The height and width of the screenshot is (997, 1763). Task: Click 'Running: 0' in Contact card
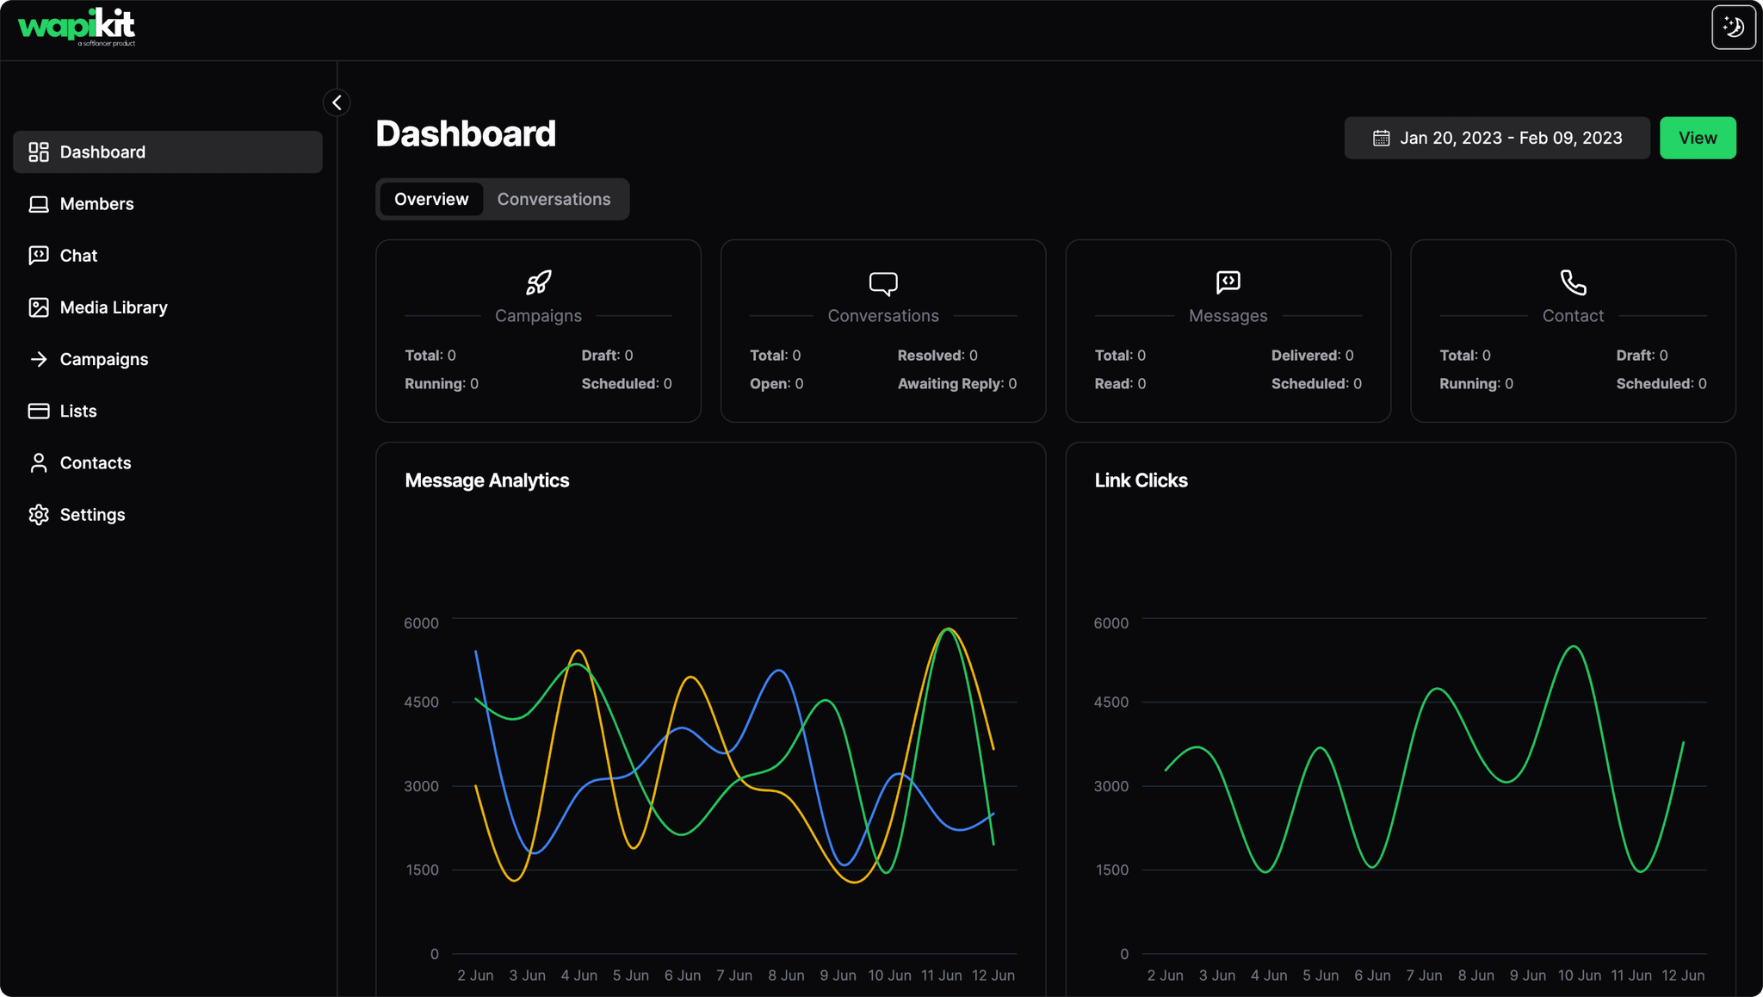[1476, 384]
